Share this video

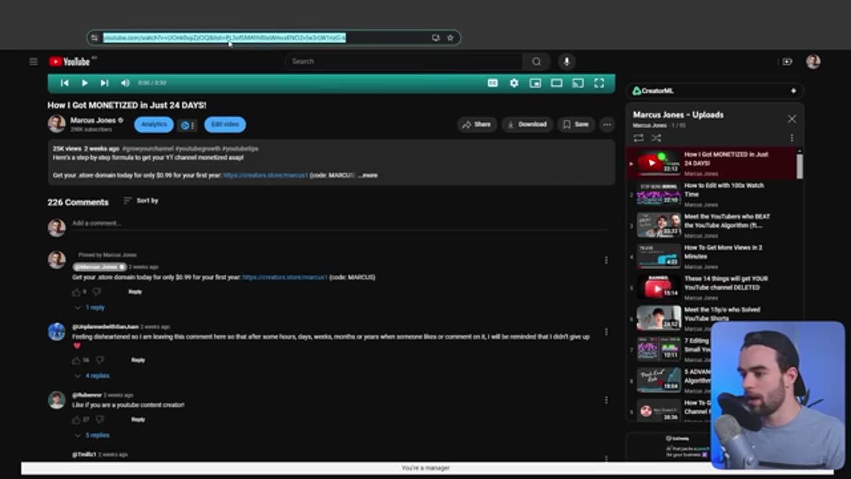[x=477, y=124]
